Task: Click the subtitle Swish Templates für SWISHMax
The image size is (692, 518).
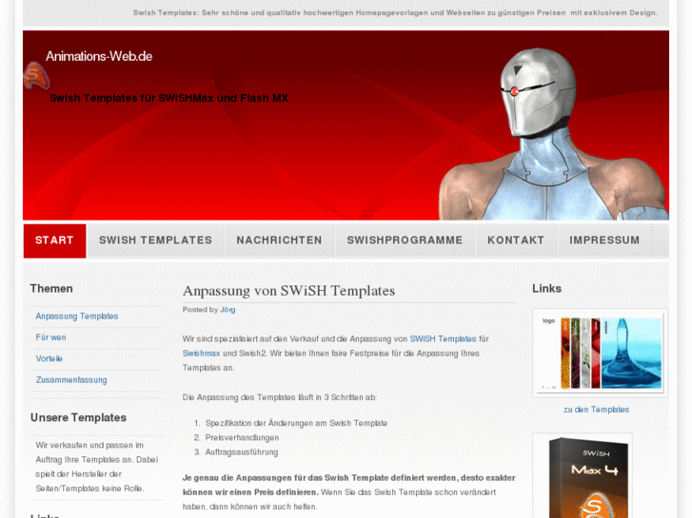Action: (x=168, y=98)
